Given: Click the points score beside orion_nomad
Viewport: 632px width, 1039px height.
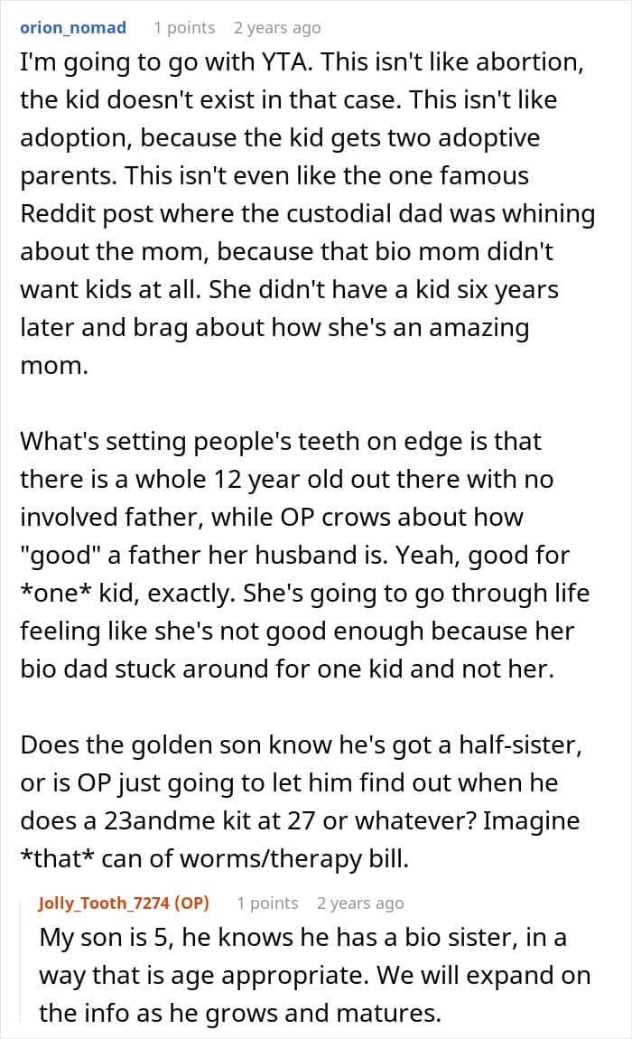Looking at the screenshot, I should tap(184, 28).
